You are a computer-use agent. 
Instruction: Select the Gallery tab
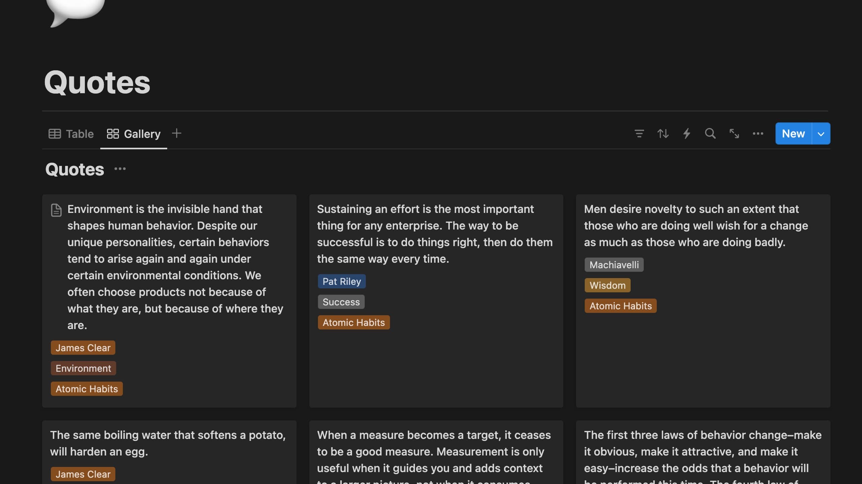[134, 134]
